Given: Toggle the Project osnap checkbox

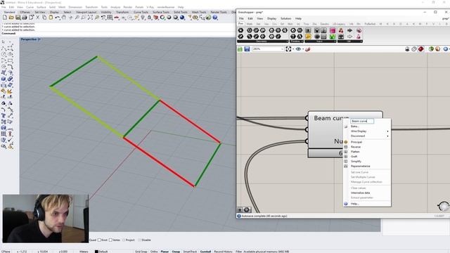Looking at the screenshot, I should (124, 240).
